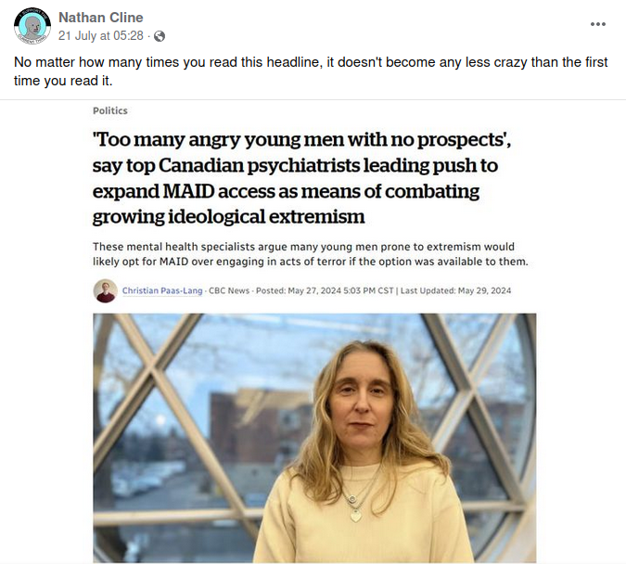Open the three-dot post options menu

point(597,24)
